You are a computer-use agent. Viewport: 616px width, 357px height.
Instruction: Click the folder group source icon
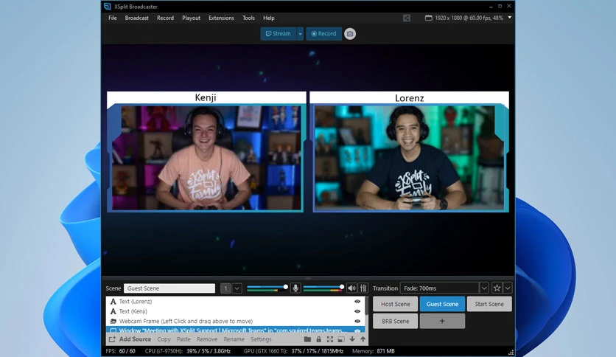(x=307, y=339)
